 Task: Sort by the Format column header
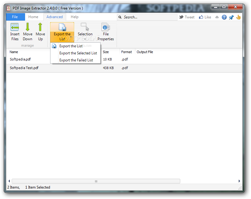[x=126, y=52]
